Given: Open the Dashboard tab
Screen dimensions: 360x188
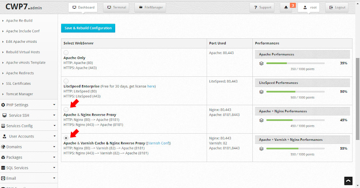Looking at the screenshot, I should pyautogui.click(x=83, y=7).
